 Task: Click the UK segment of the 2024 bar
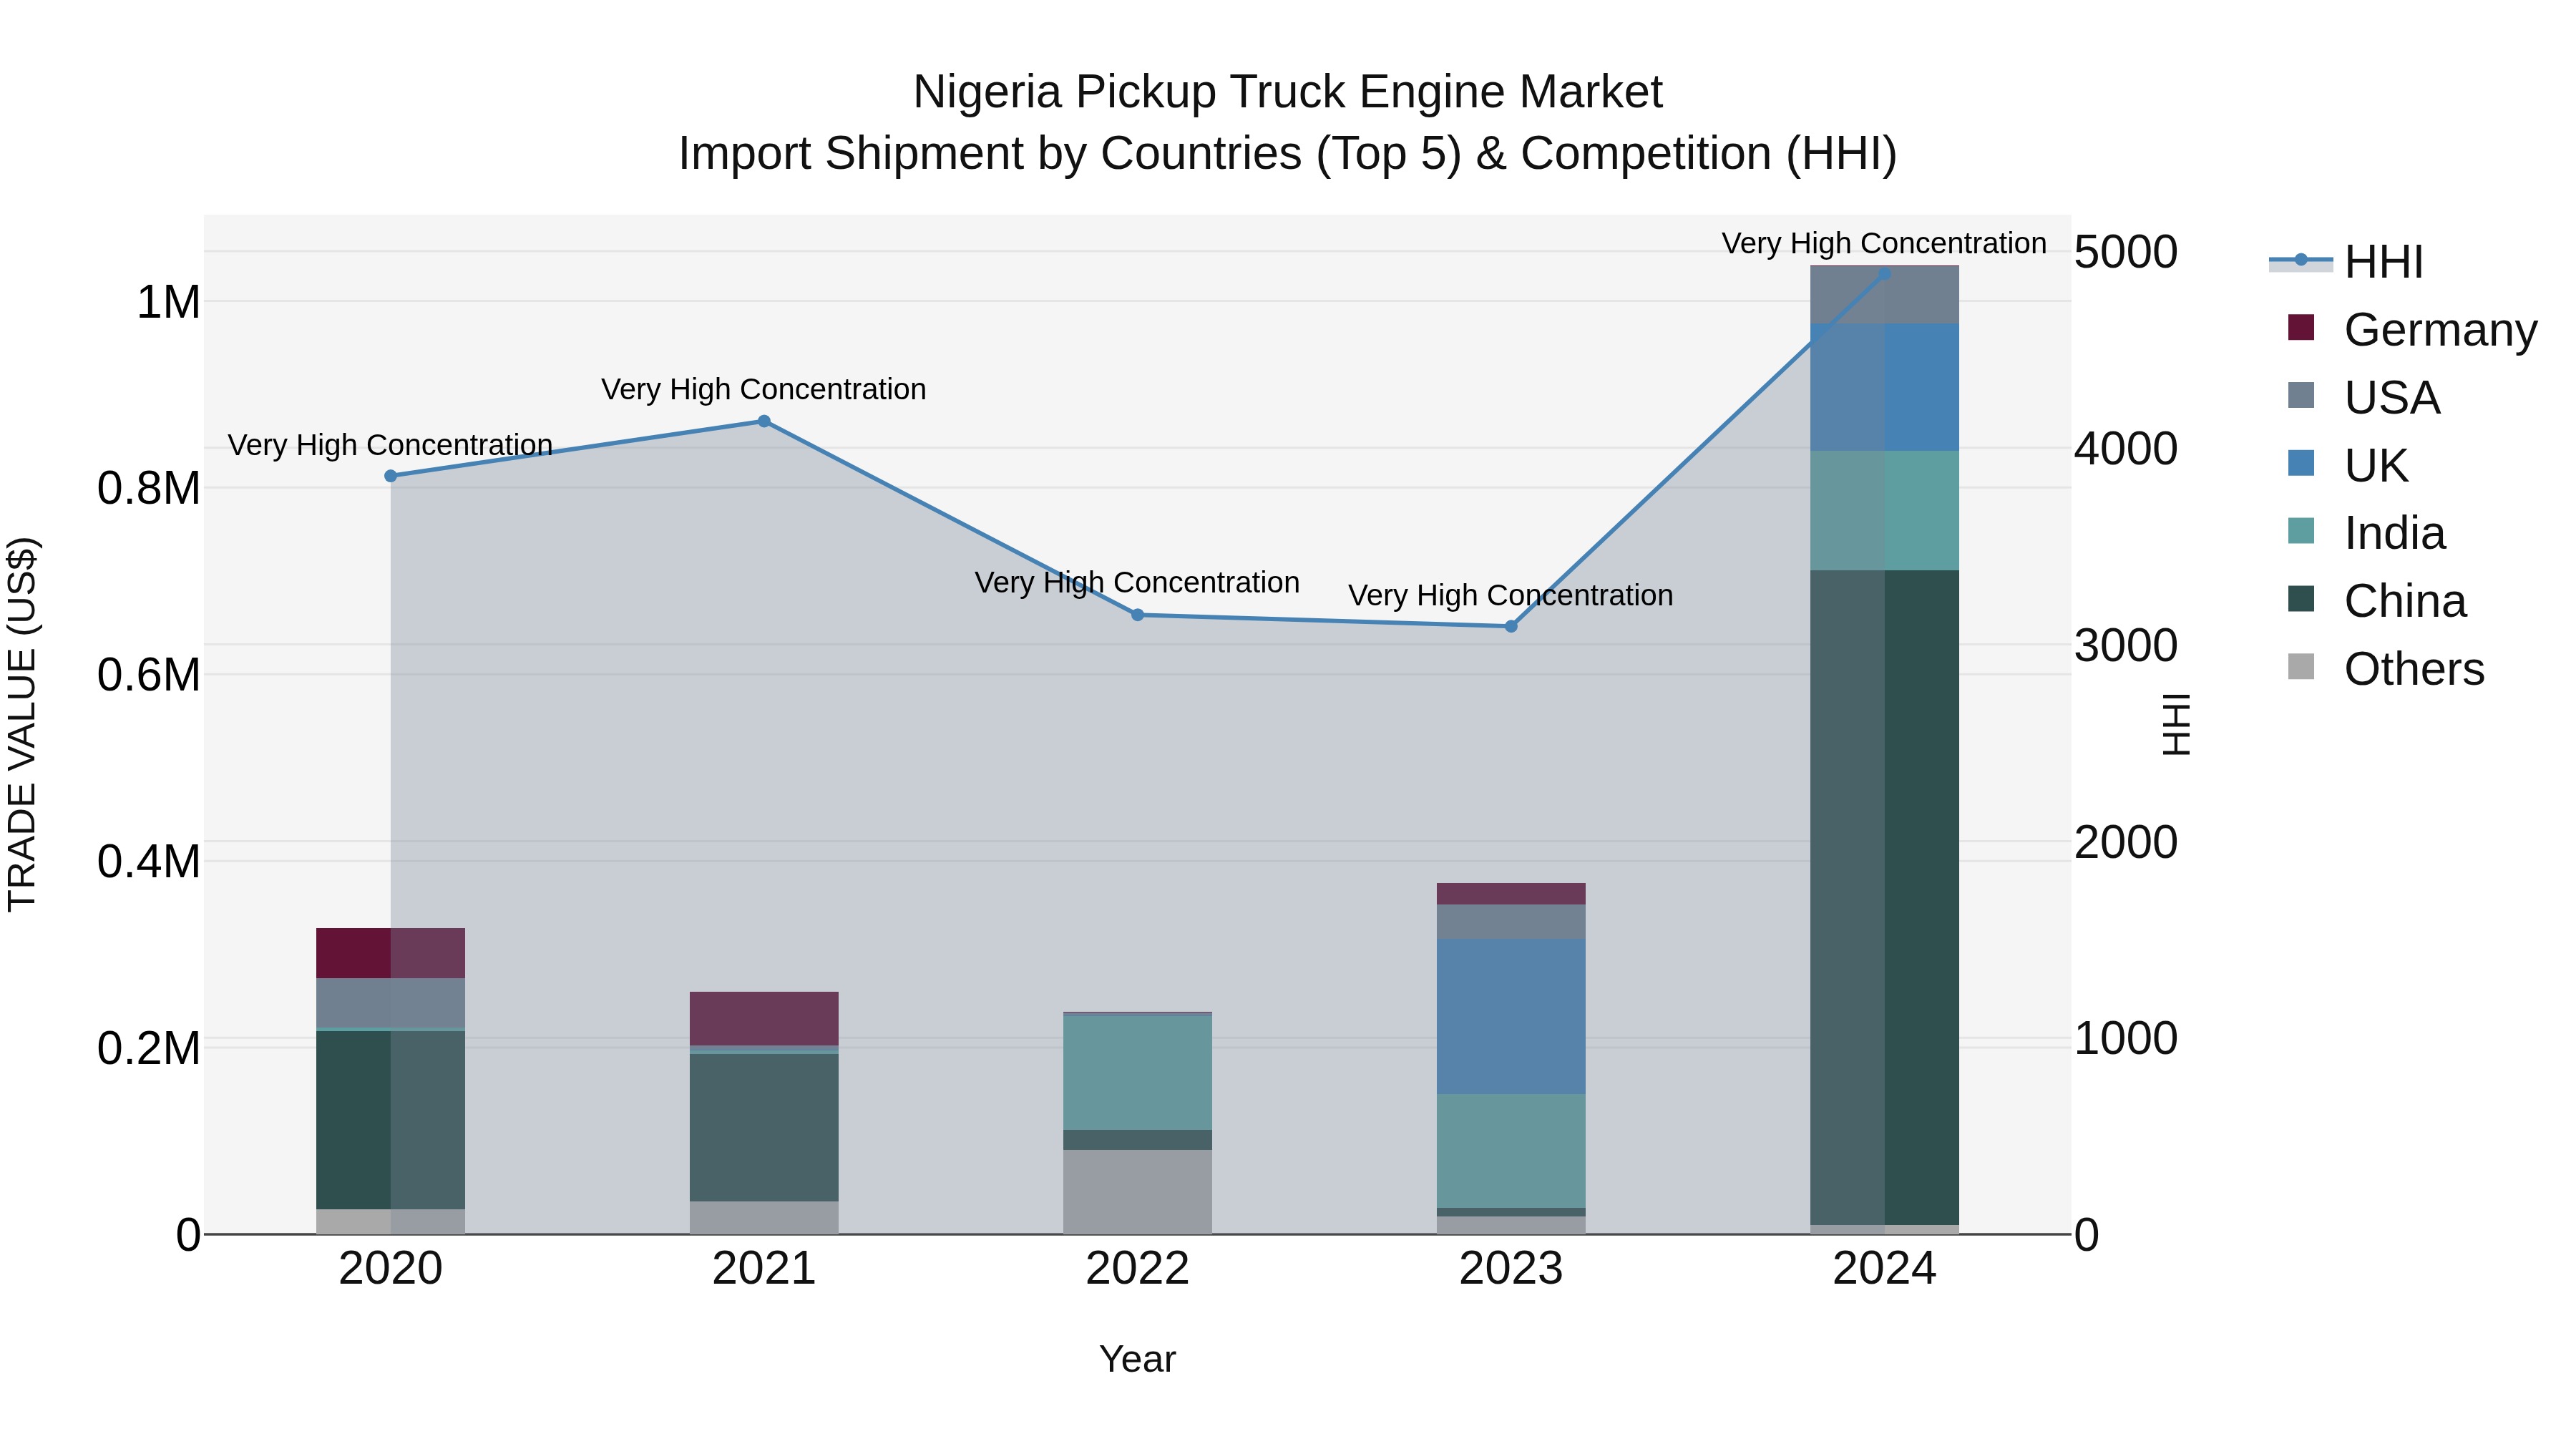(x=1884, y=387)
